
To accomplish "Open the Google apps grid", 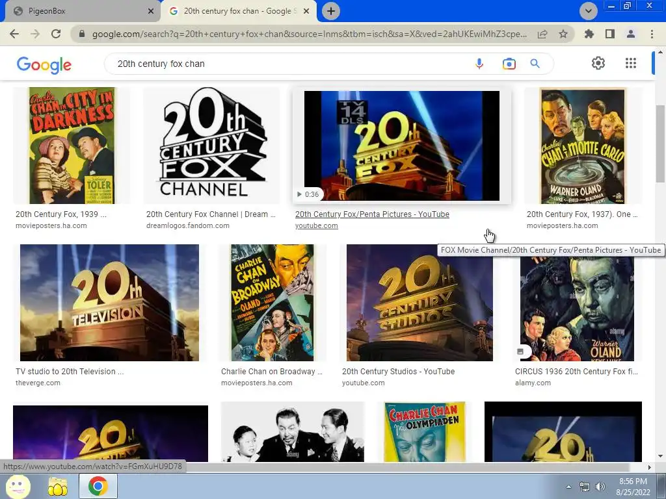I will tap(631, 63).
